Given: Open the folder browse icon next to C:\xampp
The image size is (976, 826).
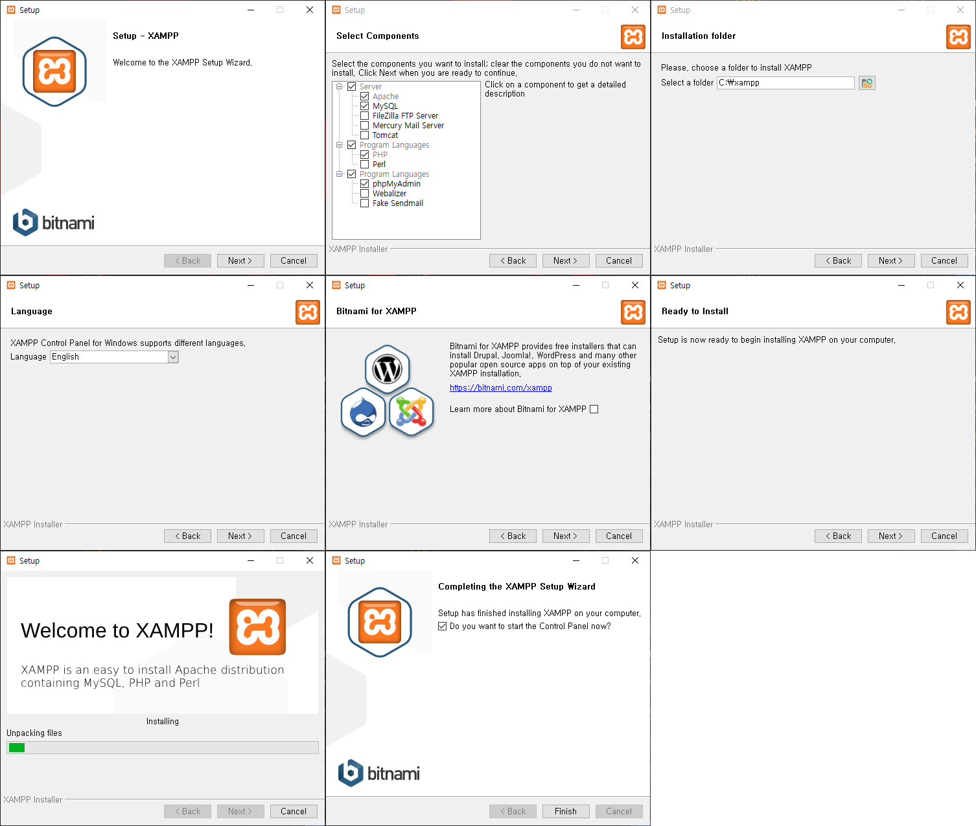Looking at the screenshot, I should (867, 83).
